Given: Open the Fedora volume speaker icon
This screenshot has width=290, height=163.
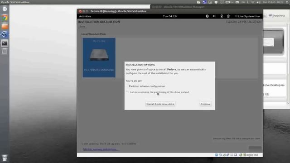Looking at the screenshot, I should click(x=214, y=16).
